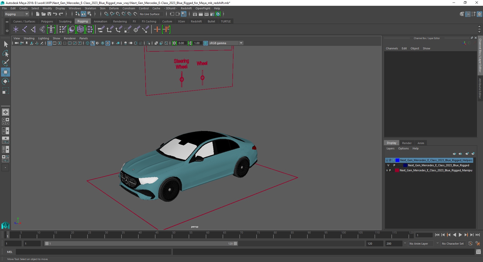Open the shelf tab selector menu icon
This screenshot has height=262, width=483.
[7, 22]
